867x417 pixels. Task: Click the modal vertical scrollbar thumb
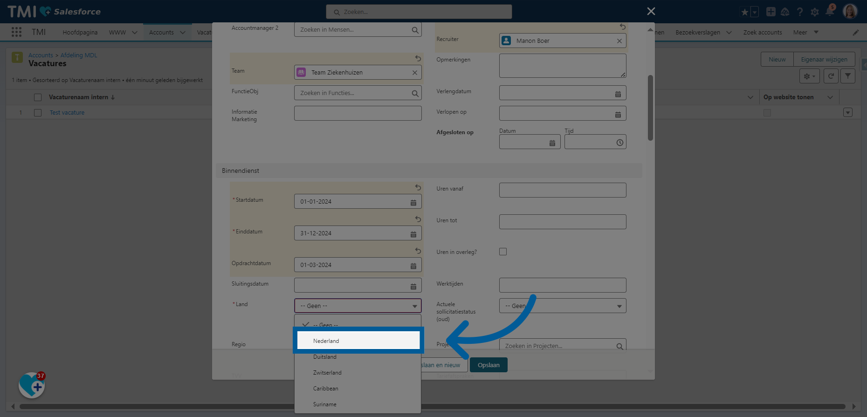[x=650, y=108]
